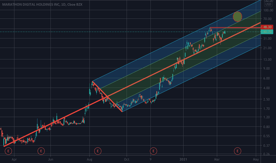Click the Marathon Digital Holdings chart title

pyautogui.click(x=42, y=4)
